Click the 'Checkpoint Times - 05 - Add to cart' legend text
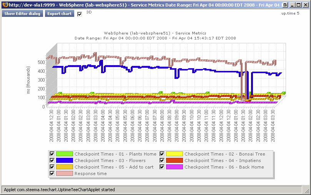The image size is (311, 195). [114, 167]
